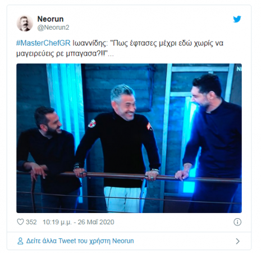Click the channel watermark in photo's corner

(239, 69)
